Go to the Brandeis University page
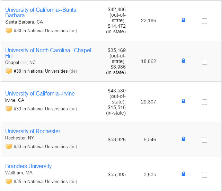The height and width of the screenshot is (191, 222). tap(28, 166)
